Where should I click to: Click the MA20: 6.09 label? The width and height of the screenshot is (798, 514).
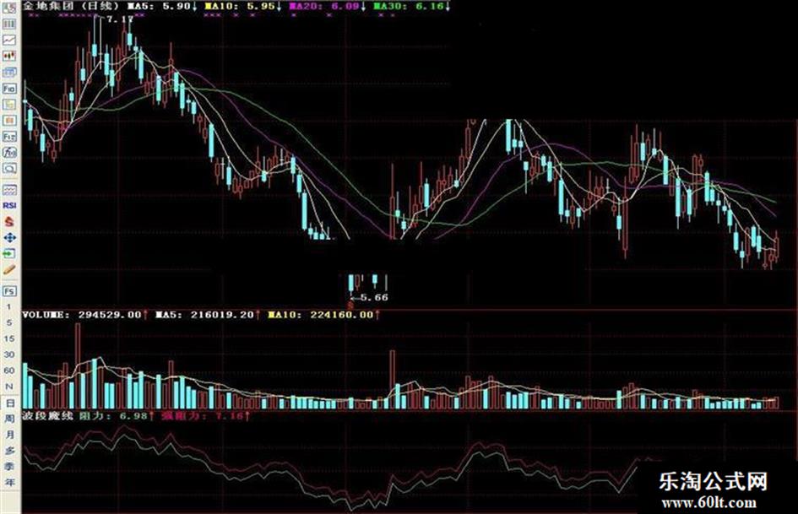[x=328, y=6]
